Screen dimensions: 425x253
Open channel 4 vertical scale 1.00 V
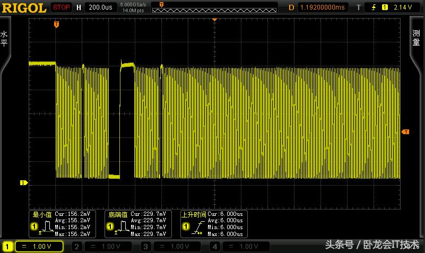coord(245,247)
